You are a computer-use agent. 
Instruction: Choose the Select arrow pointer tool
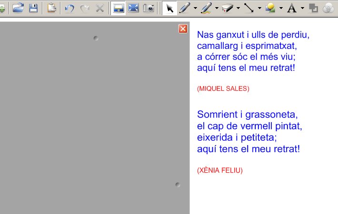169,8
